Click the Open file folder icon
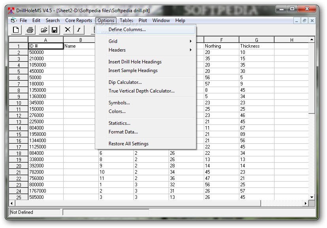Viewport: 327px width, 228px height. 44,30
